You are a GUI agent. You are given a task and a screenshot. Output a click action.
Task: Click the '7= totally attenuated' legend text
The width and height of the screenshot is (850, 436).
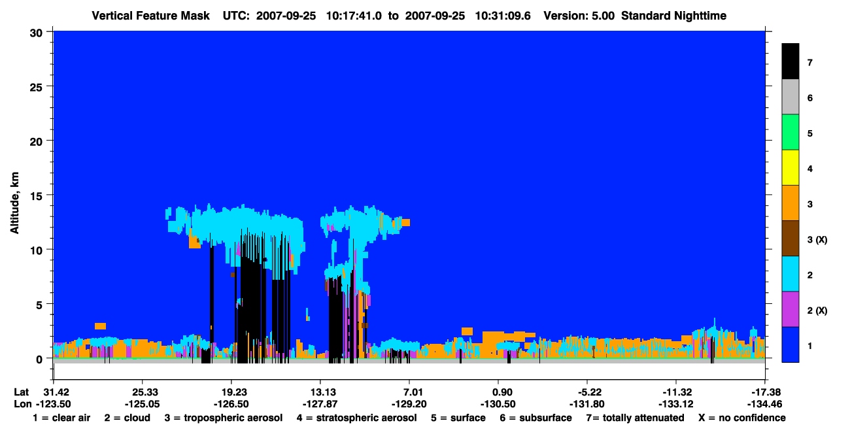[x=634, y=418]
